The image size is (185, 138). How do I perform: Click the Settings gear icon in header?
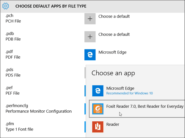[6, 6]
